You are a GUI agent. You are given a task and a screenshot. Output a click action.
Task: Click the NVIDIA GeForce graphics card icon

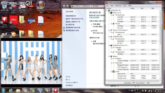[111, 45]
